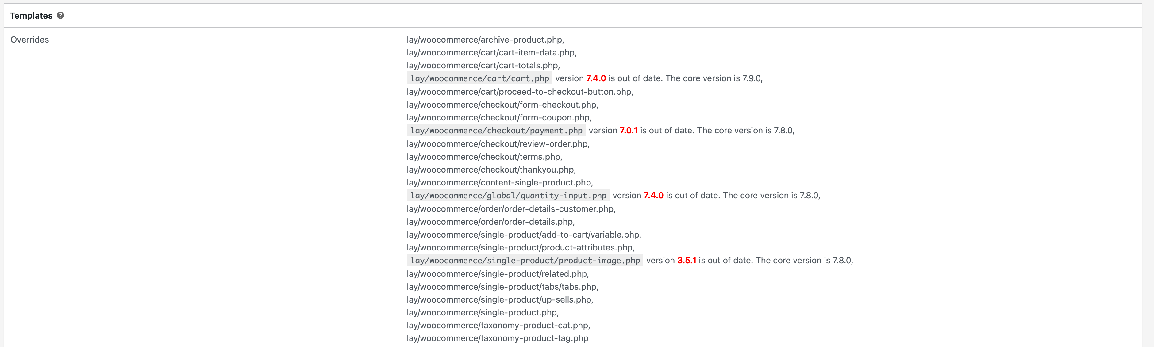The image size is (1154, 347).
Task: Click the Templates help question mark icon
Action: (x=60, y=15)
